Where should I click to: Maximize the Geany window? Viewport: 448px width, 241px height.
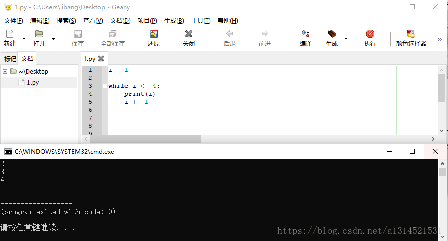click(412, 7)
